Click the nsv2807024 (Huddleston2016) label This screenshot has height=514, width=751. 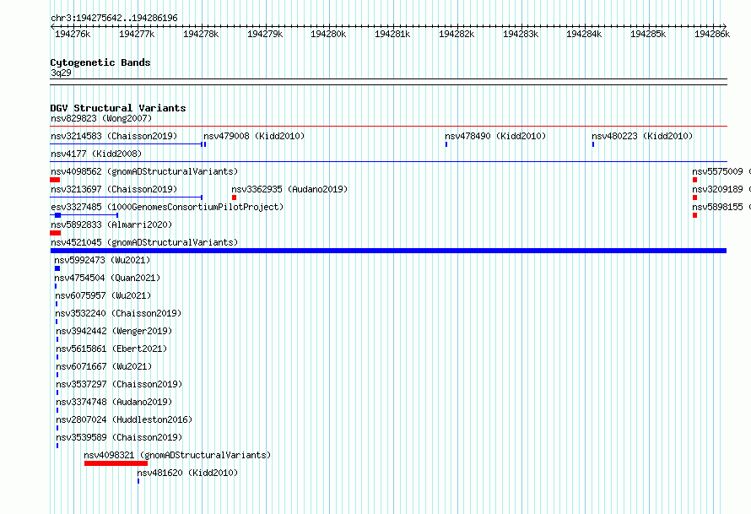[124, 419]
